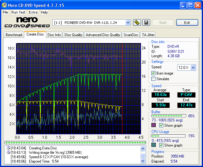Click the Start button
203x167 pixels.
163,23
